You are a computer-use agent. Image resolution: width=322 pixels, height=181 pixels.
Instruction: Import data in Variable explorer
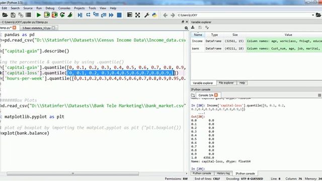click(x=193, y=28)
